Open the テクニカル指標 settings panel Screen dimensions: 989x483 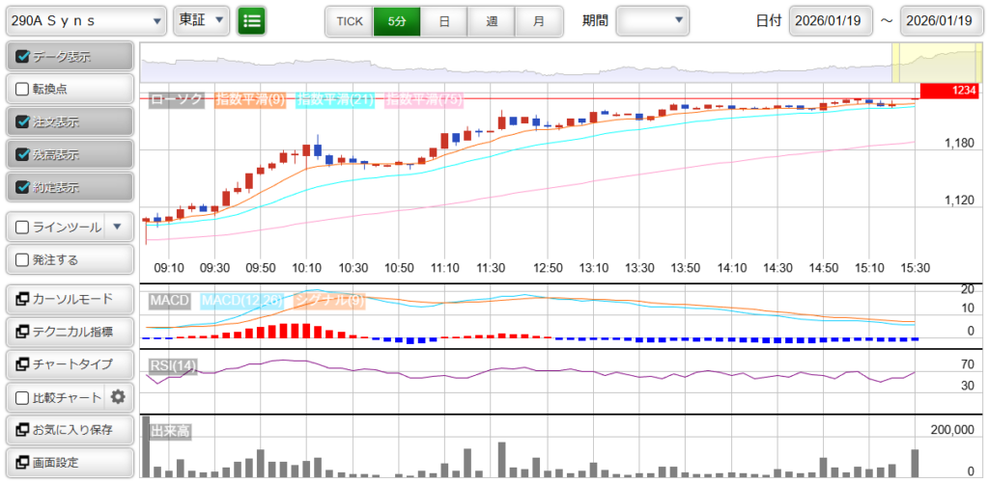(69, 332)
